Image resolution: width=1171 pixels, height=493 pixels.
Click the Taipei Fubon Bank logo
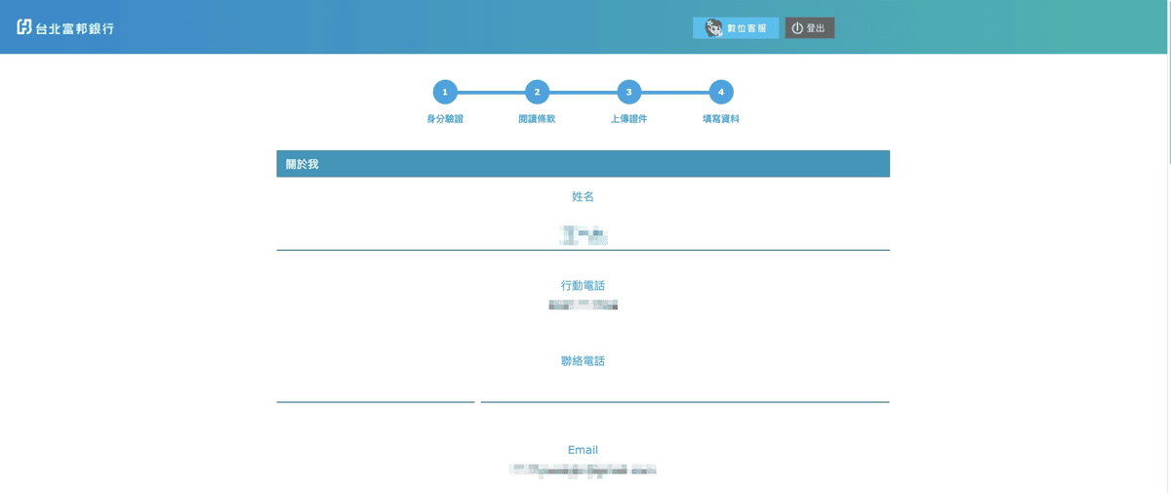click(x=65, y=27)
